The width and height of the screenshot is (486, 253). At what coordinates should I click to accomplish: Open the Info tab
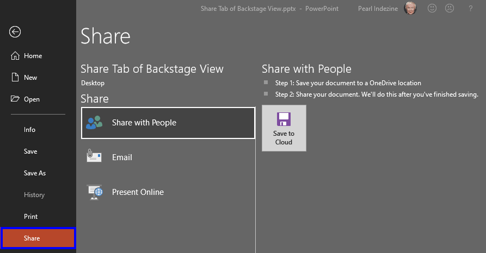(38, 130)
